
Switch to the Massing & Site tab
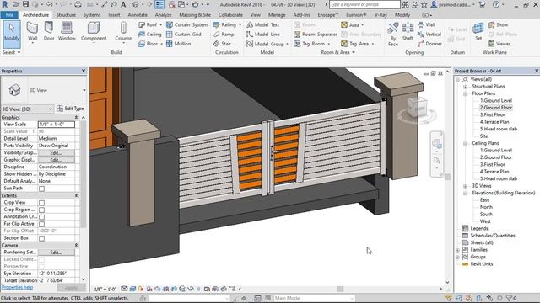[195, 15]
